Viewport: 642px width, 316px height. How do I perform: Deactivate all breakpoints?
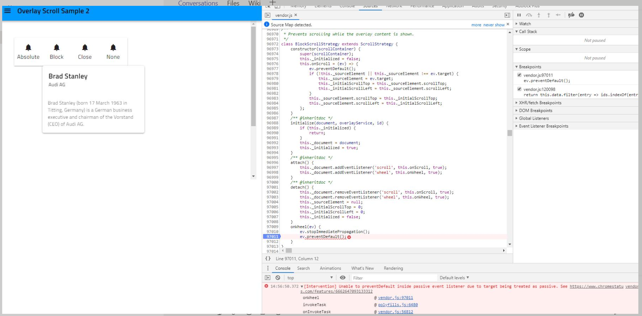click(x=572, y=15)
